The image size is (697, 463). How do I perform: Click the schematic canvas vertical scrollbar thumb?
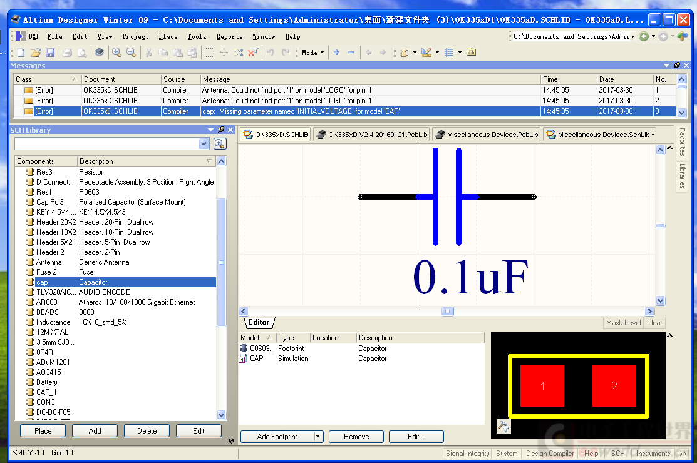pos(661,226)
